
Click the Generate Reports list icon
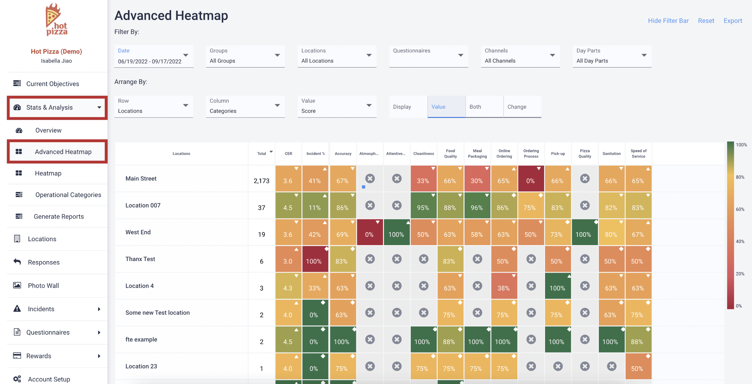tap(19, 216)
